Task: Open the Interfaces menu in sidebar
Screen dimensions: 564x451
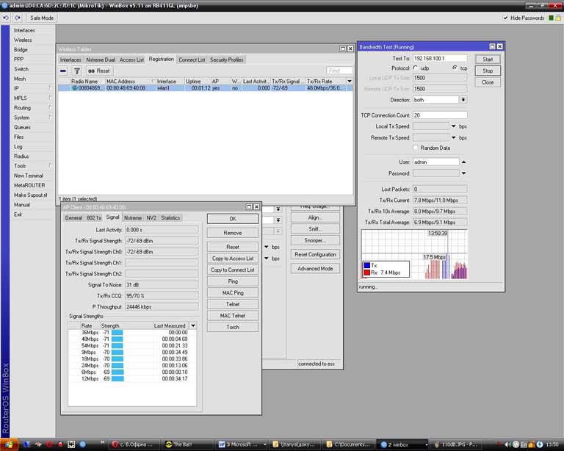Action: (24, 30)
